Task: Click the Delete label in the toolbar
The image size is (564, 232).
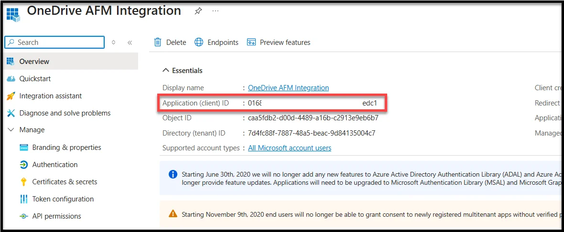Action: coord(176,42)
